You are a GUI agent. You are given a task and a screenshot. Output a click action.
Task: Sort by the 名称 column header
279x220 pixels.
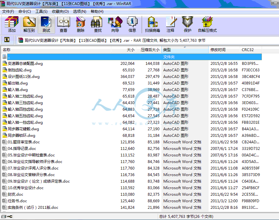coord(56,50)
